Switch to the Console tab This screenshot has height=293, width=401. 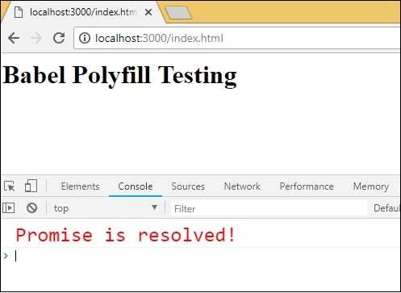(136, 186)
